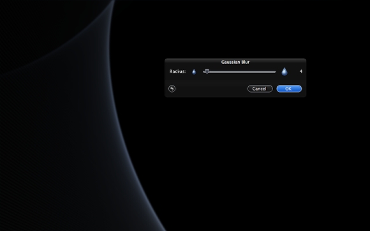
Task: Confirm blur with the OK button
Action: click(289, 89)
